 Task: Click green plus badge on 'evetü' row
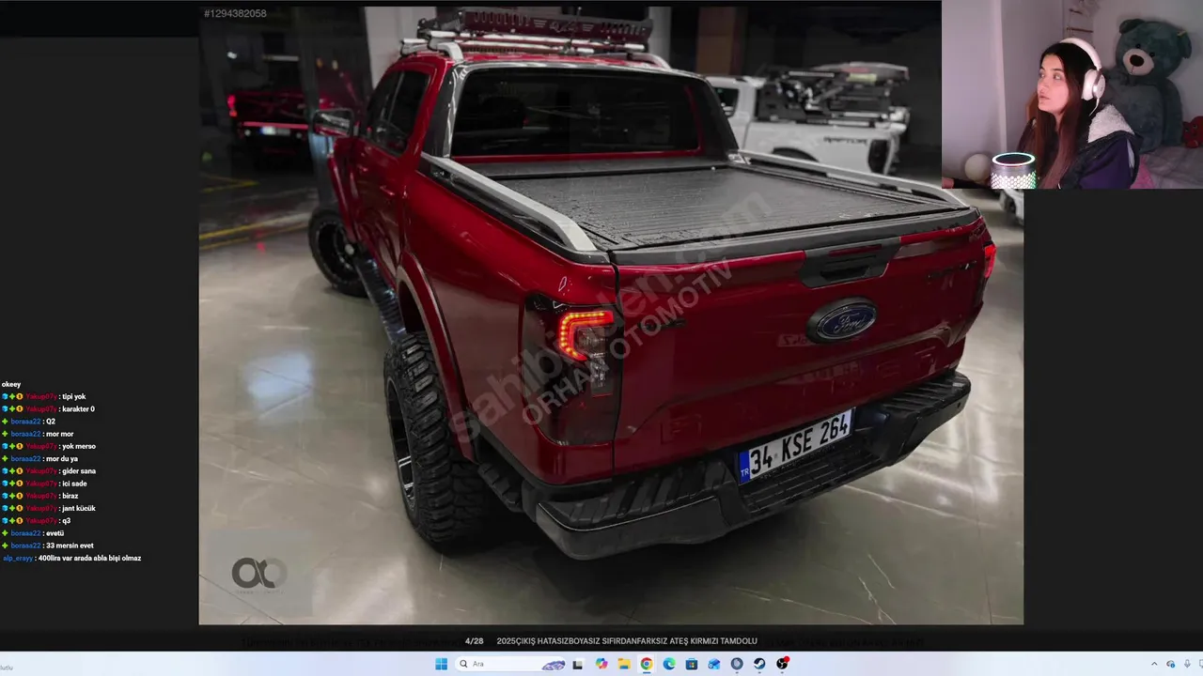5,533
